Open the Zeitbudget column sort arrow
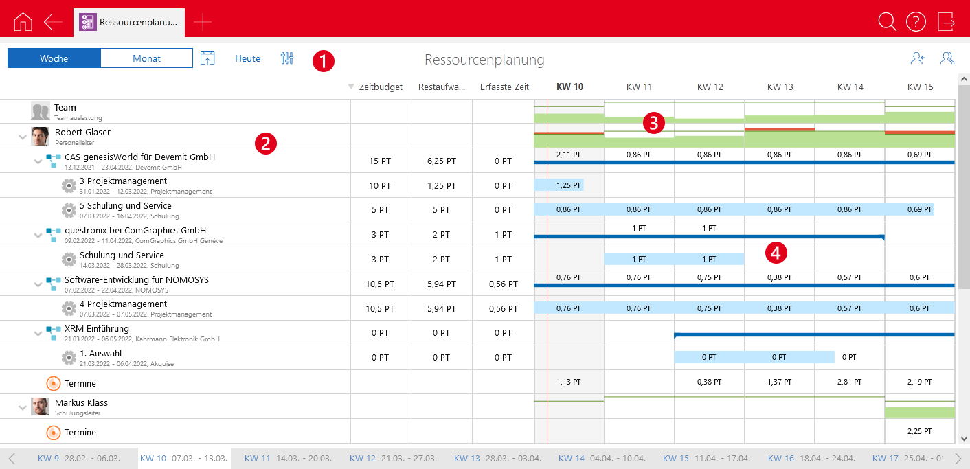The height and width of the screenshot is (469, 970). 352,87
